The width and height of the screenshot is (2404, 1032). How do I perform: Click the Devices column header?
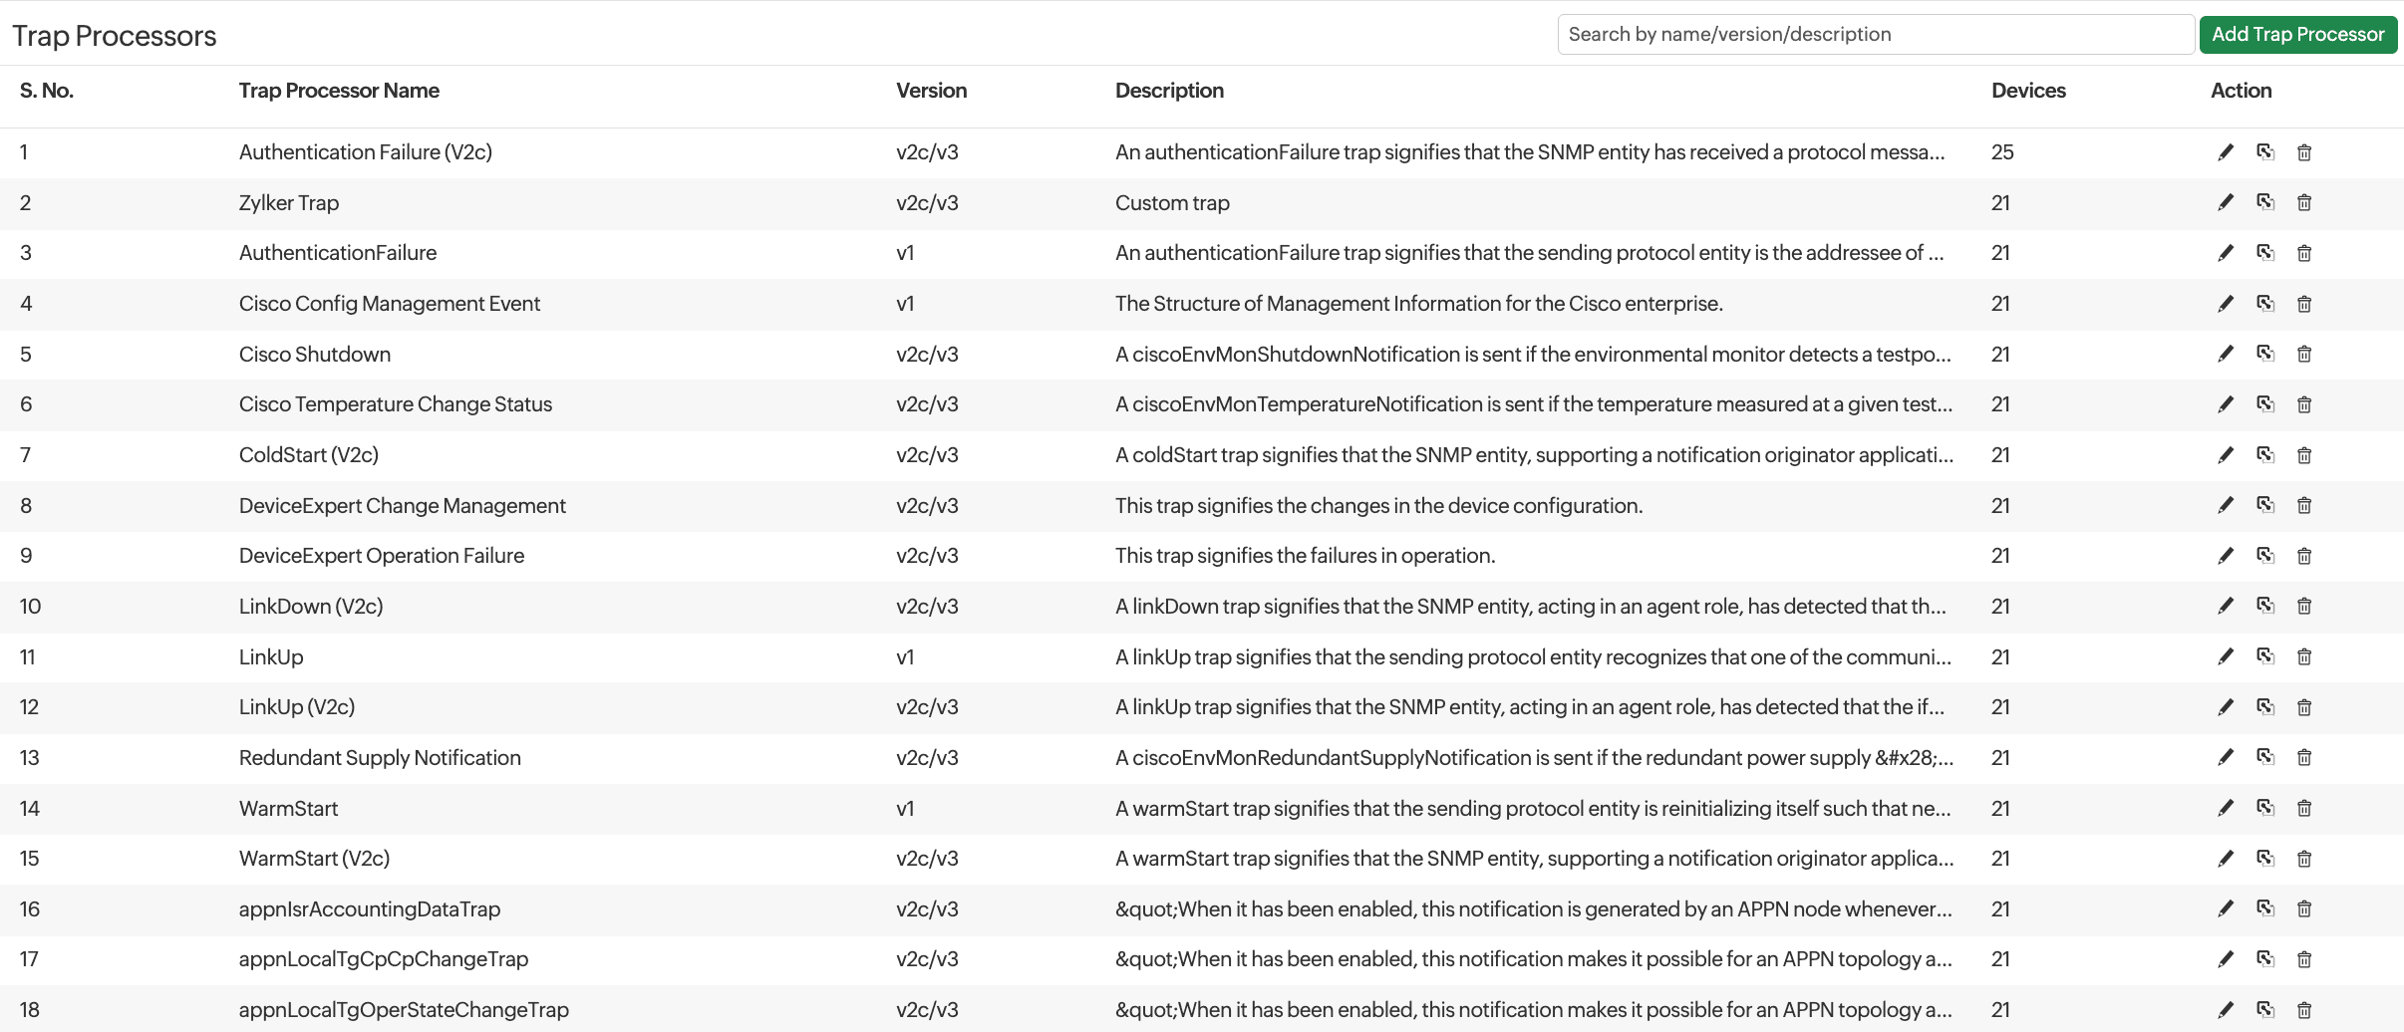pyautogui.click(x=2028, y=91)
